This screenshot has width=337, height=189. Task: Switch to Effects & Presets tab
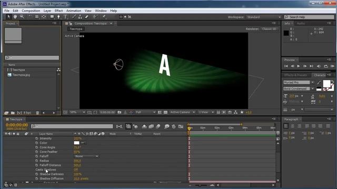[295, 75]
